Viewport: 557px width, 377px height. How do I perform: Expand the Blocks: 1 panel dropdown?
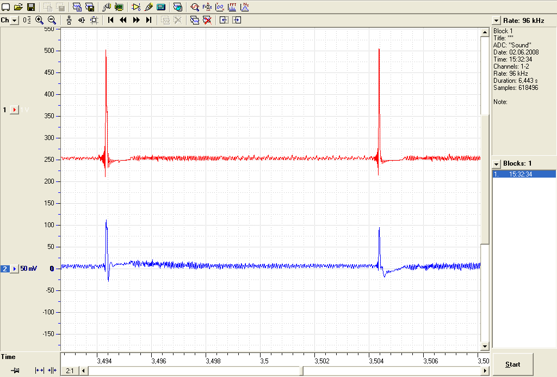(x=496, y=163)
